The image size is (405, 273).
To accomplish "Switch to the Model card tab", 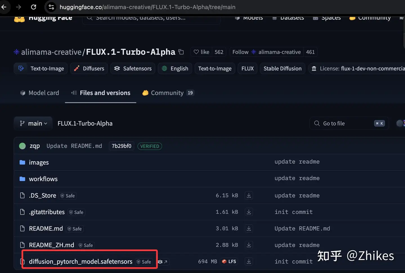I will (40, 93).
